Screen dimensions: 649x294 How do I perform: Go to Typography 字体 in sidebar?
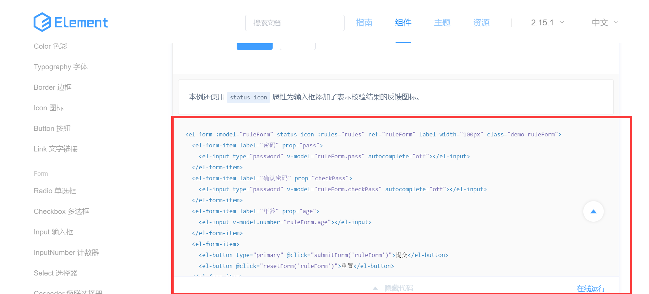coord(61,67)
